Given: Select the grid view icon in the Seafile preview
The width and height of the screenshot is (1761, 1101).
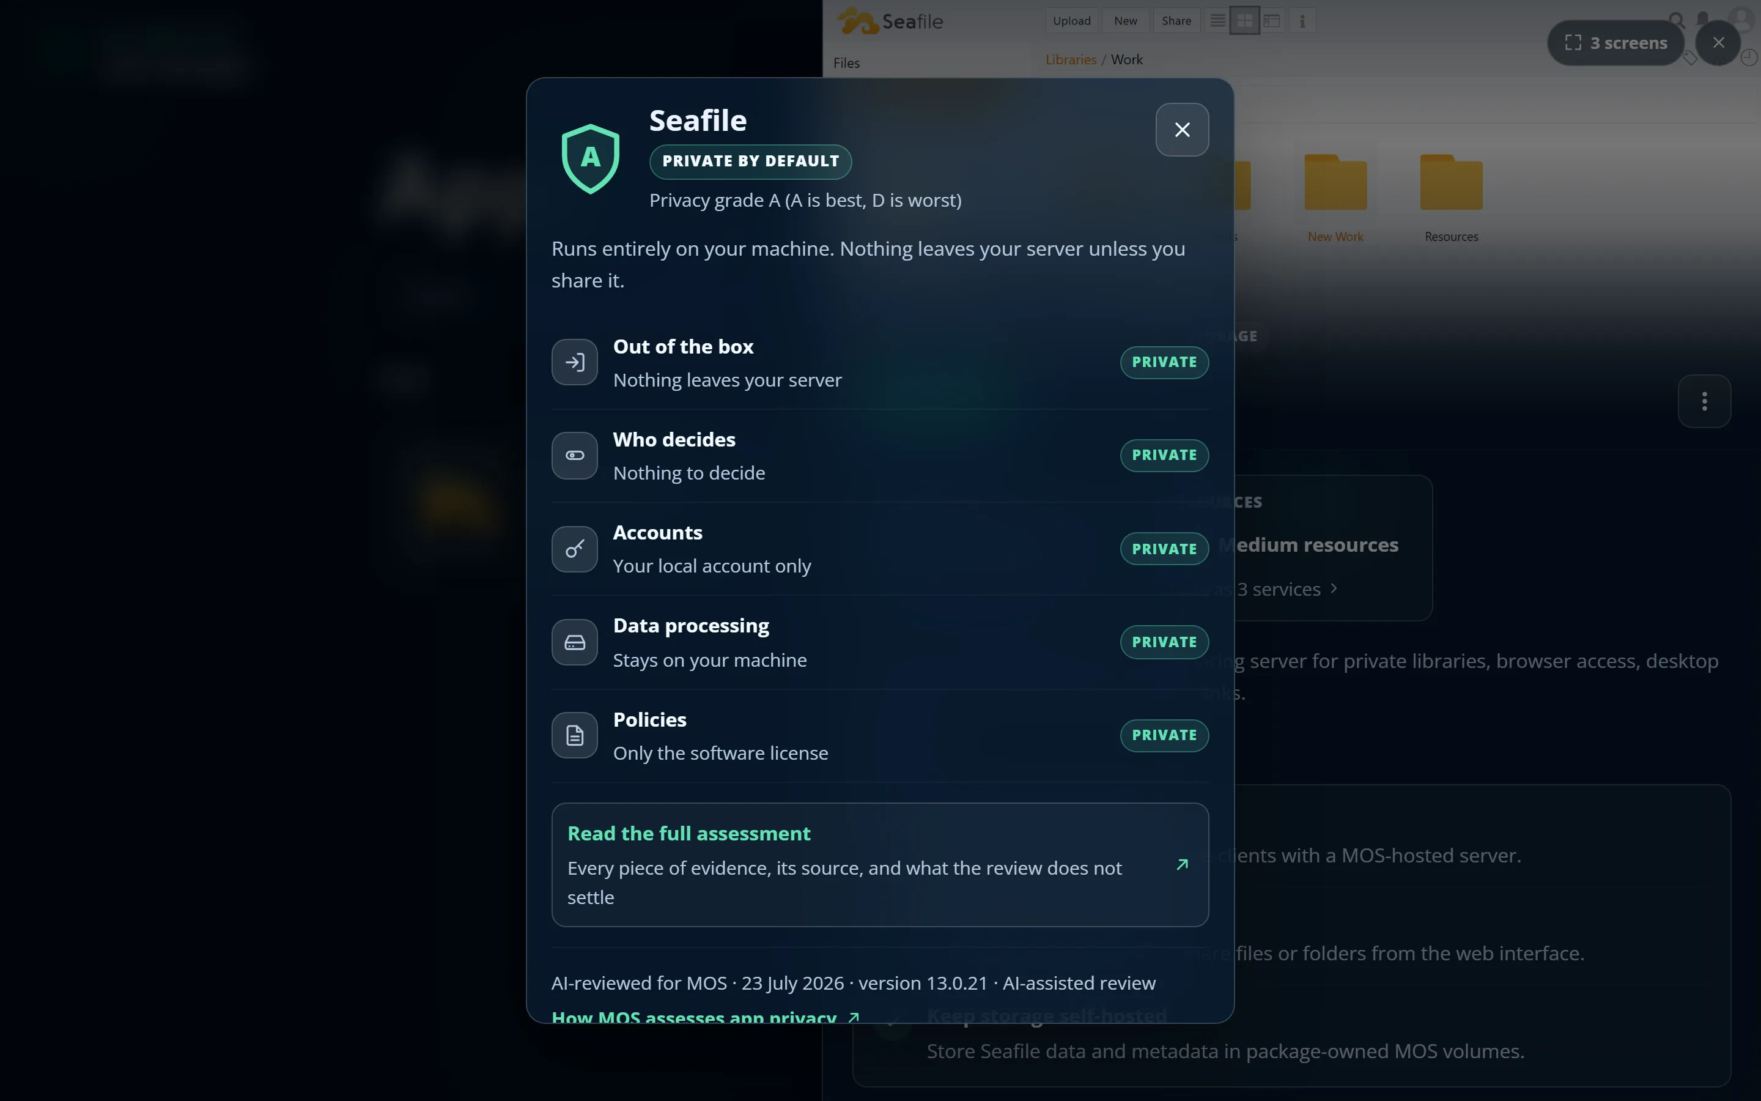Looking at the screenshot, I should click(1244, 20).
